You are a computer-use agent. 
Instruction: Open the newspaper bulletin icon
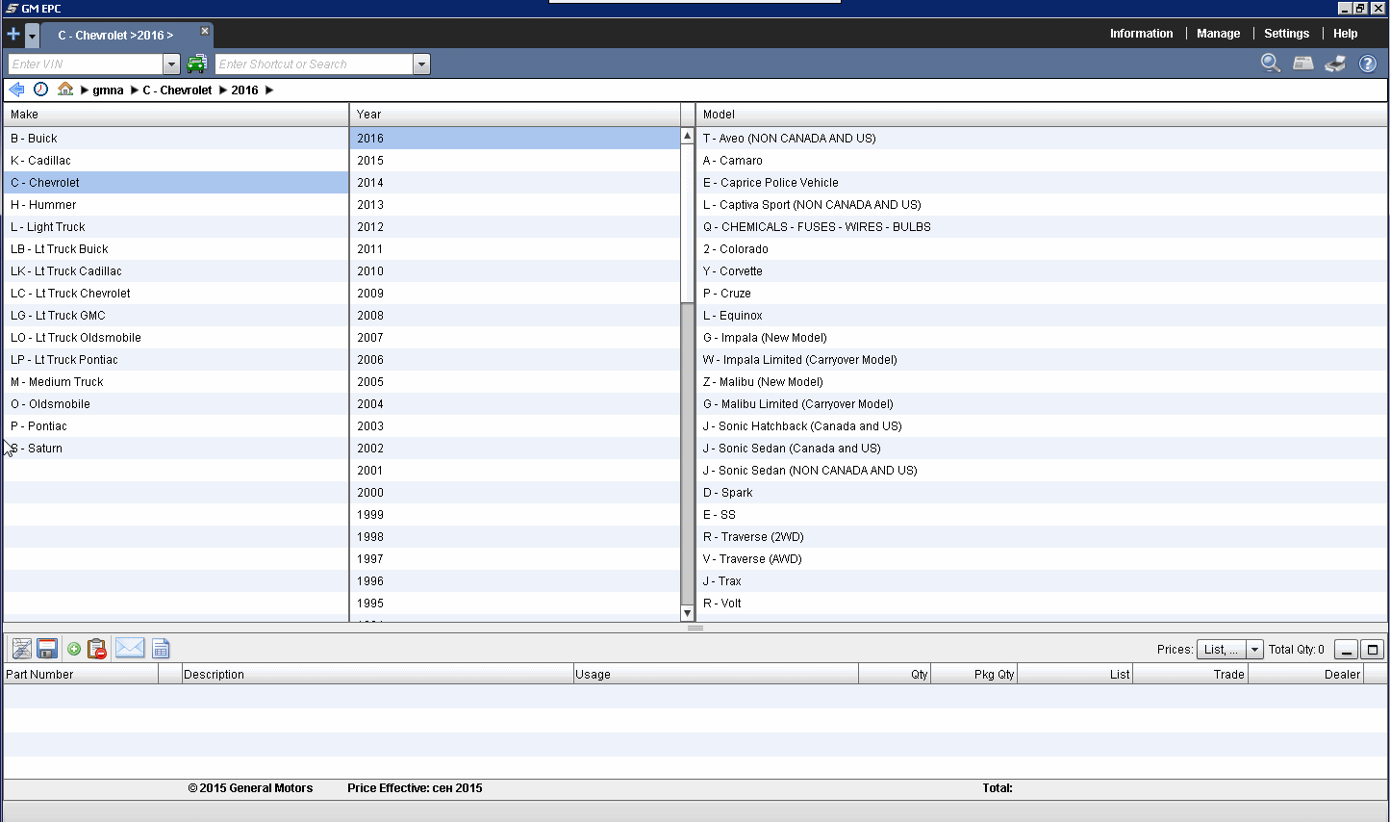tap(1302, 64)
